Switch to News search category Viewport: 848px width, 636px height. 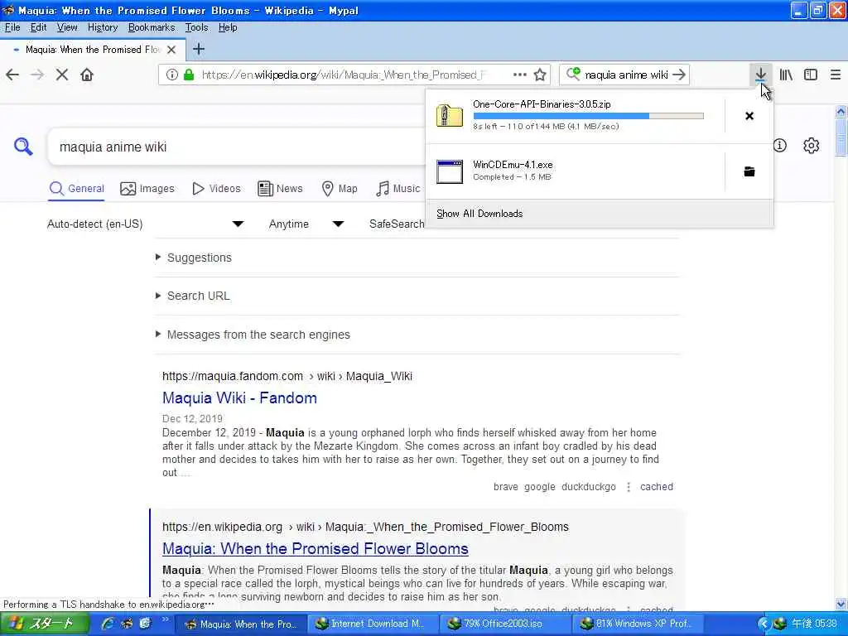click(280, 189)
